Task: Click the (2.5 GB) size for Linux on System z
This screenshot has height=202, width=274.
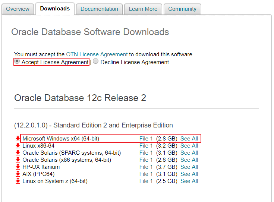Action: pyautogui.click(x=167, y=181)
